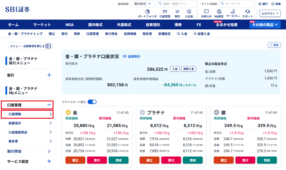The image size is (286, 170).
Task: Click the サポート headset icon
Action: tap(248, 12)
